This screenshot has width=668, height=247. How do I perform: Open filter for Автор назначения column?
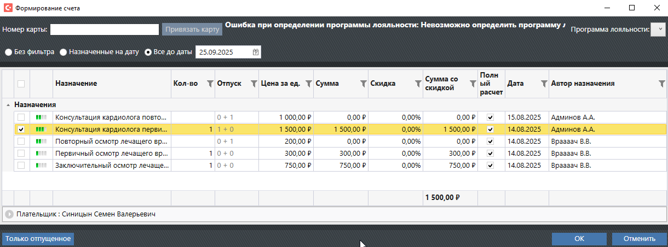pyautogui.click(x=661, y=84)
